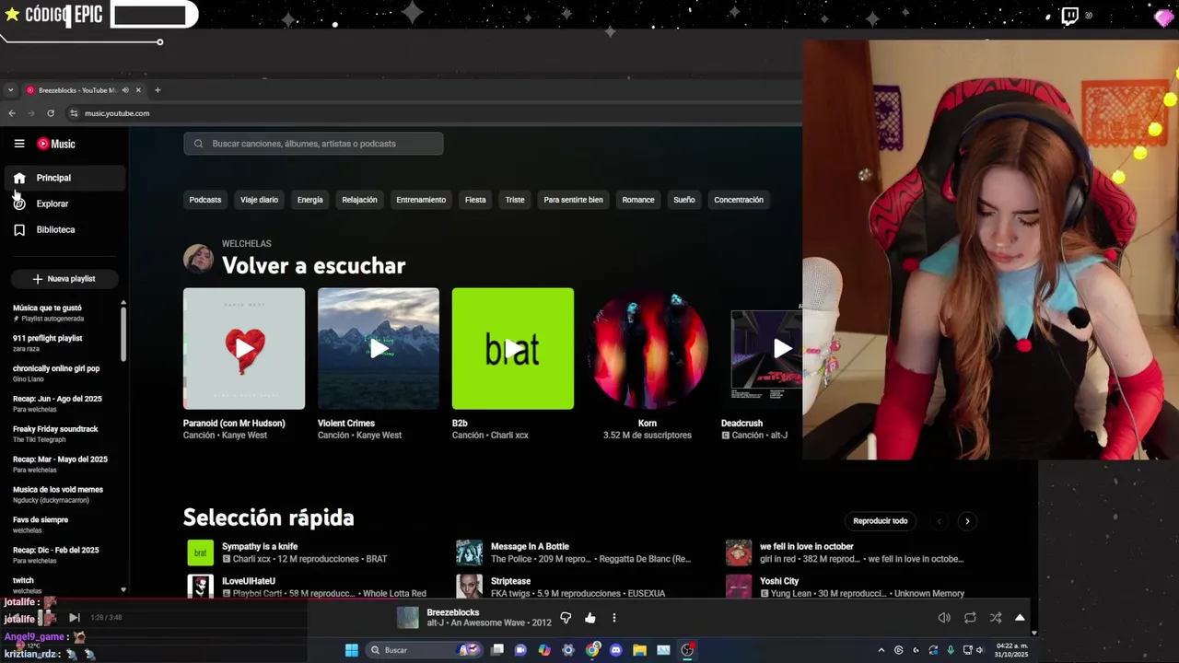The width and height of the screenshot is (1179, 663).
Task: Play we fell in love in october
Action: (739, 552)
